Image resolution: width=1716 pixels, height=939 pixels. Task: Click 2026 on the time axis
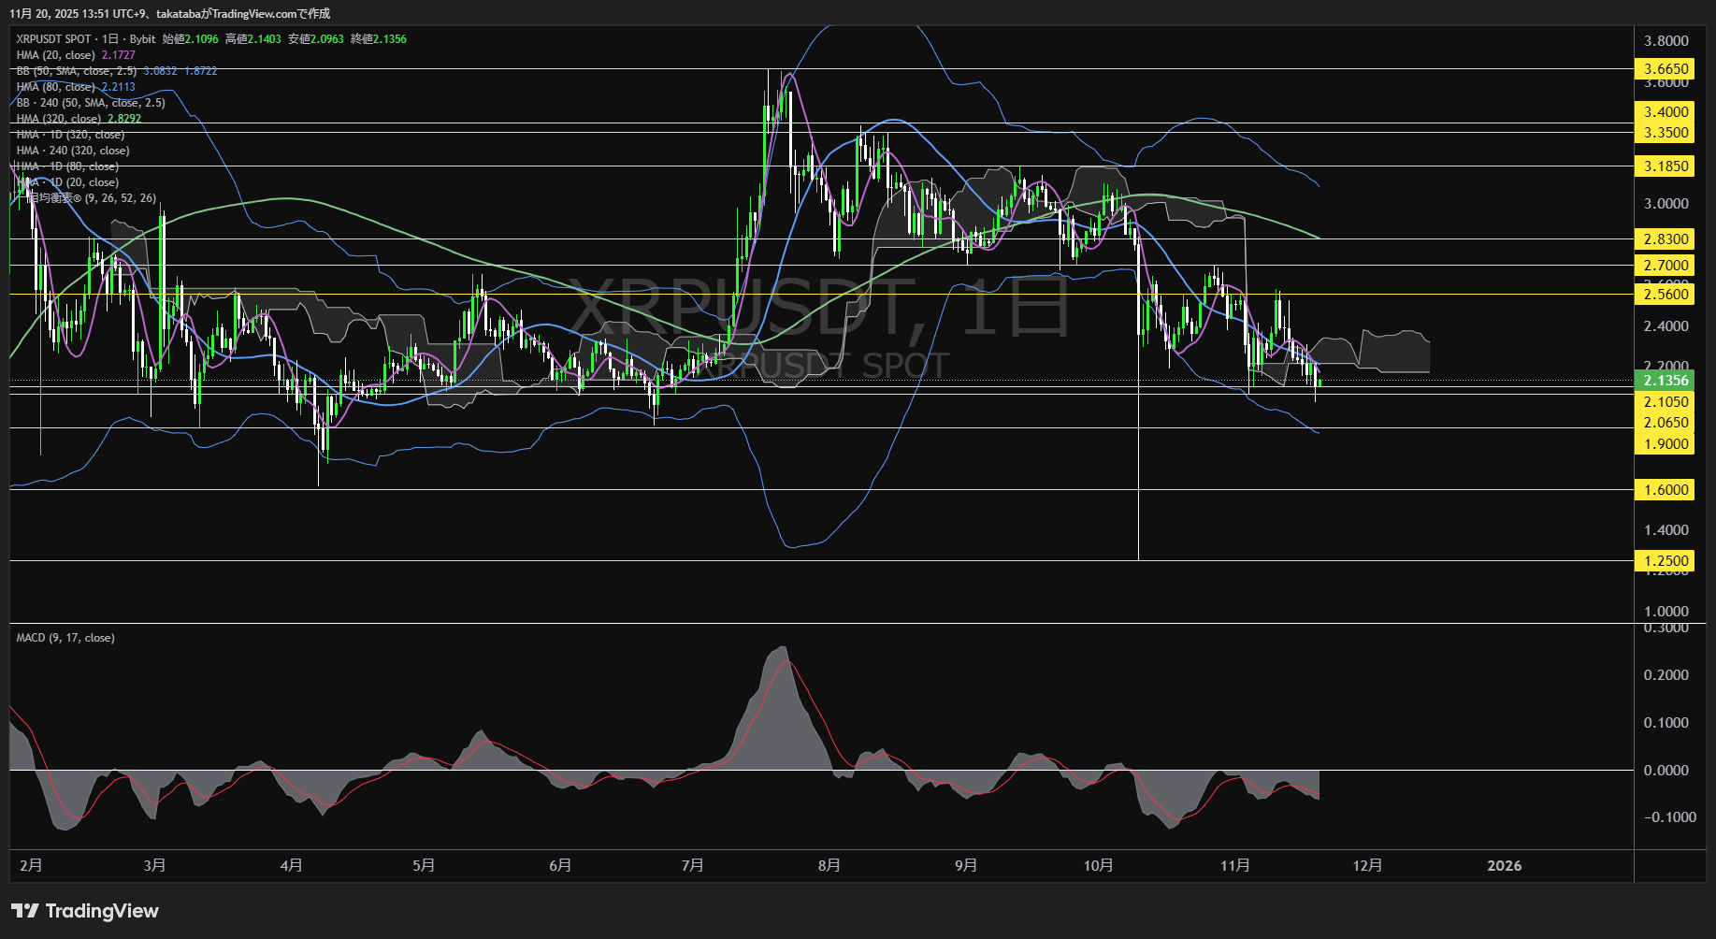[x=1505, y=865]
